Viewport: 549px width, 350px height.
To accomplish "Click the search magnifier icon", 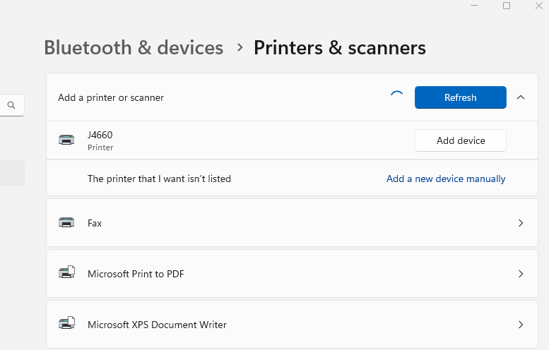I will tap(11, 105).
